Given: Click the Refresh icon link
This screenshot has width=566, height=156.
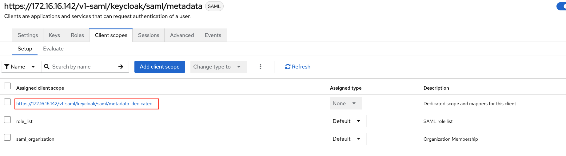Looking at the screenshot, I should point(288,67).
